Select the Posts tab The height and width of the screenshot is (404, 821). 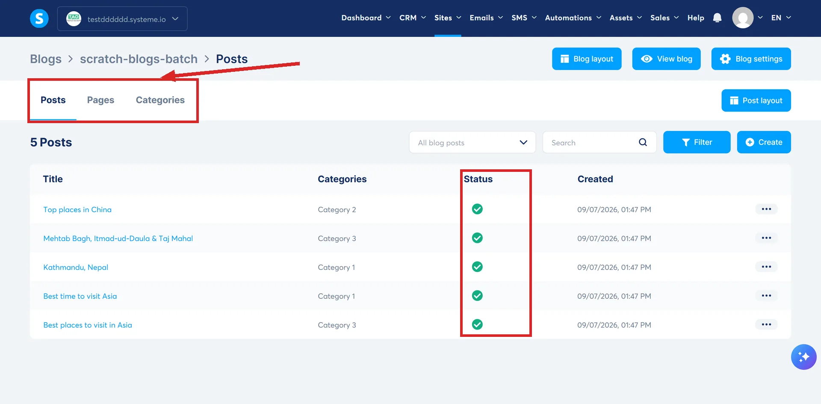pos(53,100)
